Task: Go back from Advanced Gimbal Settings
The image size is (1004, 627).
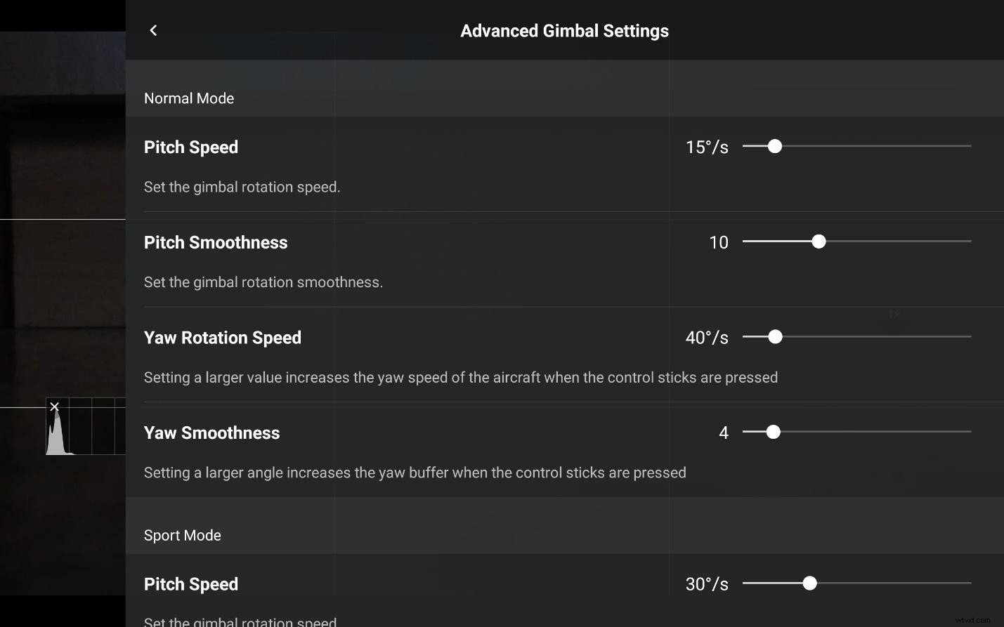Action: click(153, 30)
